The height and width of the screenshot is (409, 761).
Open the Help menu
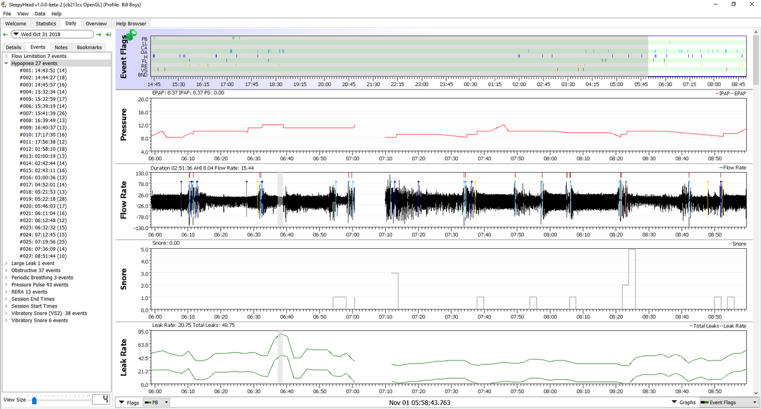56,13
